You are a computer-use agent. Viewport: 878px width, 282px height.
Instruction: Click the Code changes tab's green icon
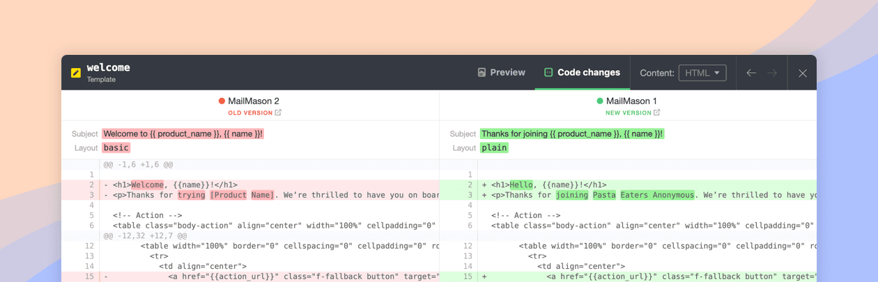coord(548,72)
